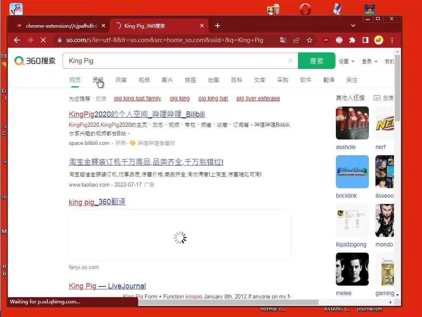Select the 采购 category
Viewport: 422px width, 317px height.
(283, 80)
